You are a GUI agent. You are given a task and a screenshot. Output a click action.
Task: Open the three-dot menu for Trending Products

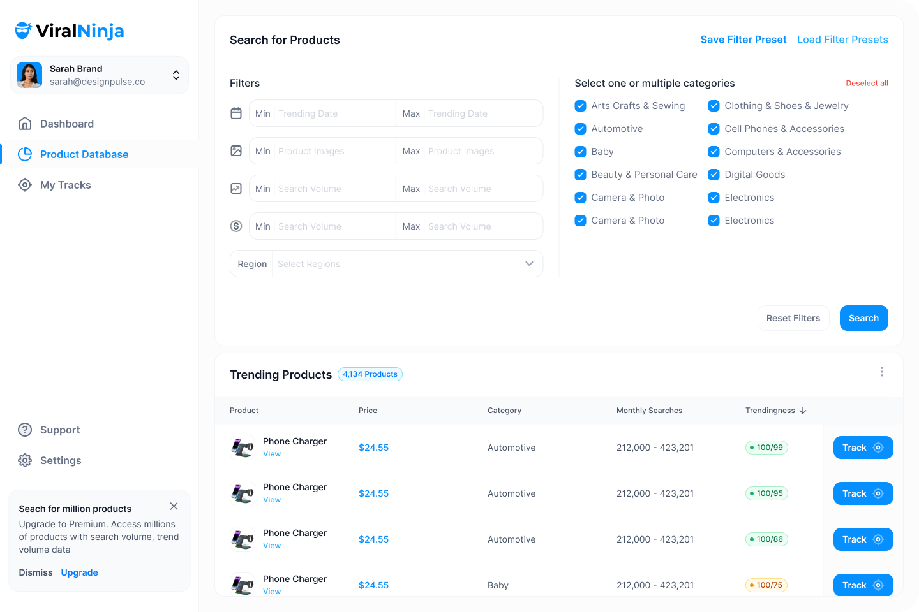(881, 372)
